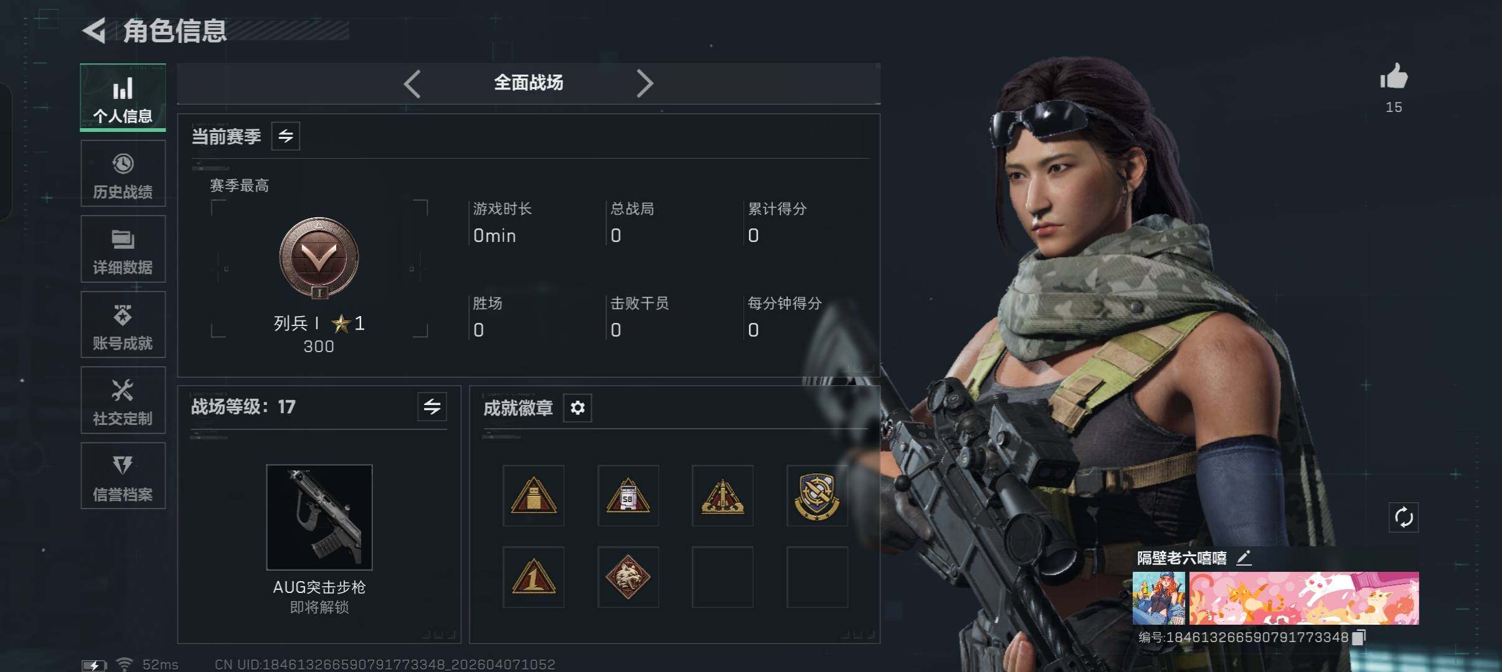The image size is (1502, 672).
Task: Switch to the previous game mode with the left chevron
Action: [x=412, y=83]
